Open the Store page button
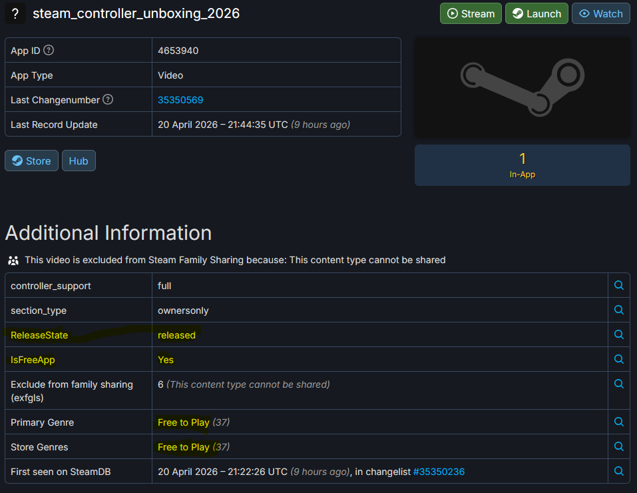637x493 pixels. (x=32, y=161)
